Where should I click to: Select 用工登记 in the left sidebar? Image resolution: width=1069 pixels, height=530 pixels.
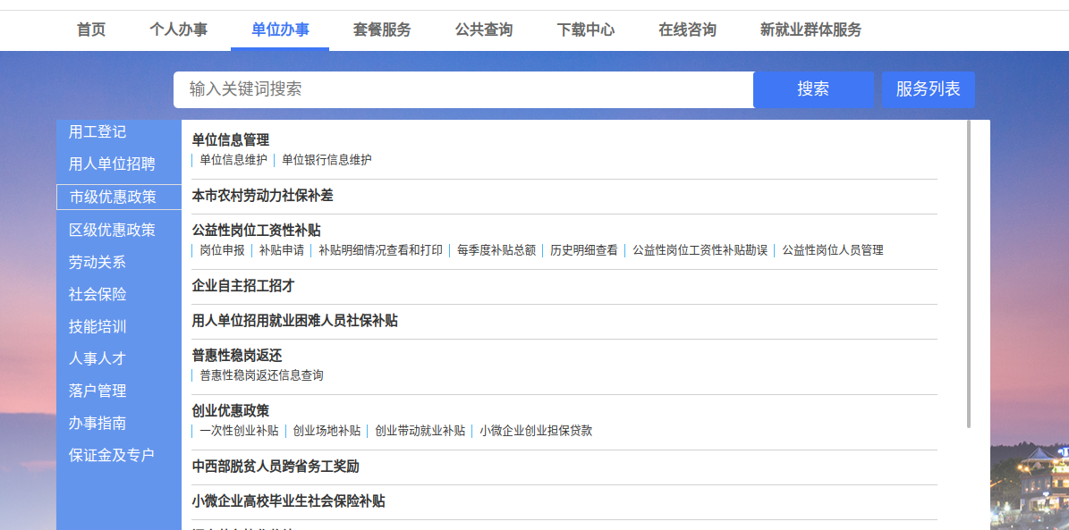click(98, 132)
